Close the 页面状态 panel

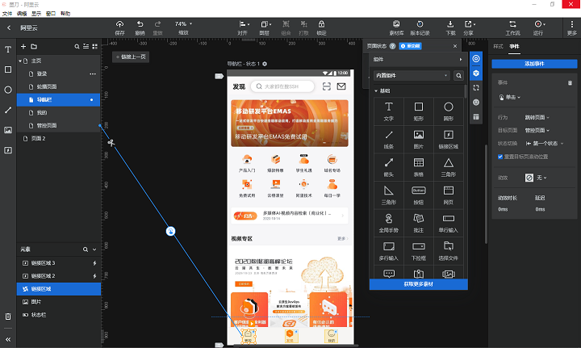click(x=455, y=46)
